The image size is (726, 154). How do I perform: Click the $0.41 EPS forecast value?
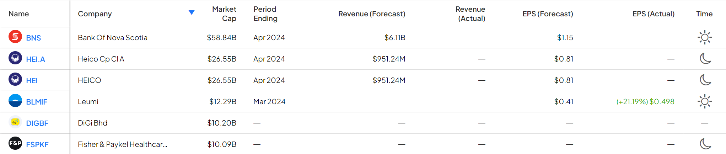[564, 102]
